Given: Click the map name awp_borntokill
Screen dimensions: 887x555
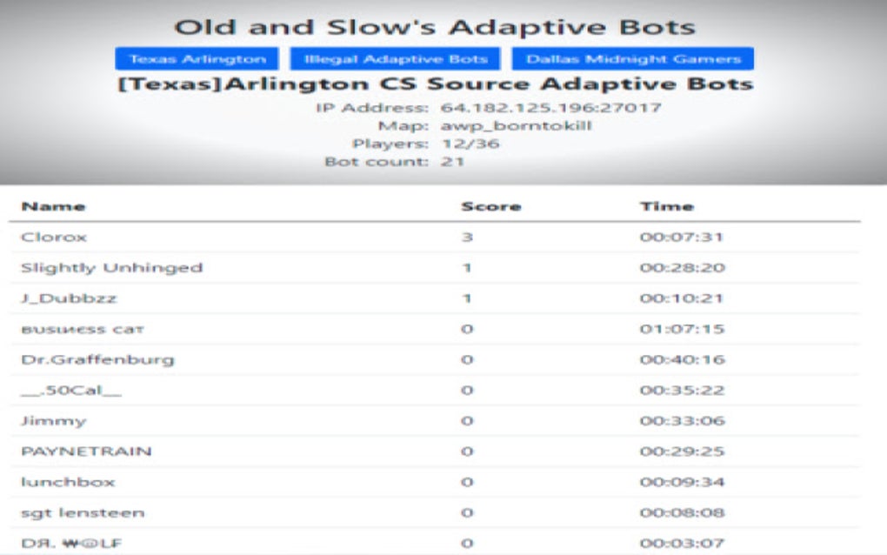Looking at the screenshot, I should pos(516,125).
